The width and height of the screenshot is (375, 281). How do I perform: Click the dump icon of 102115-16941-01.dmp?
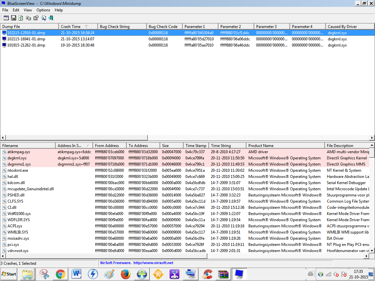(4, 39)
